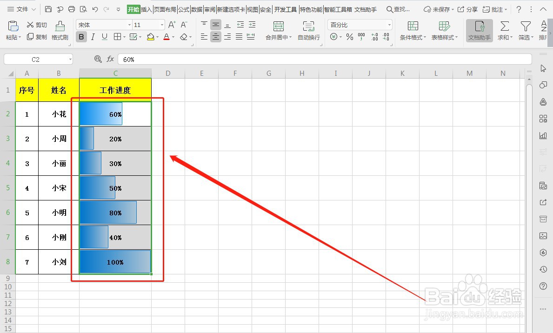Open the Table Styles dropdown
The height and width of the screenshot is (333, 553).
(x=444, y=30)
